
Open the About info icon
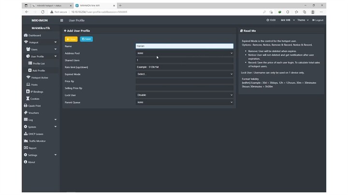point(26,162)
